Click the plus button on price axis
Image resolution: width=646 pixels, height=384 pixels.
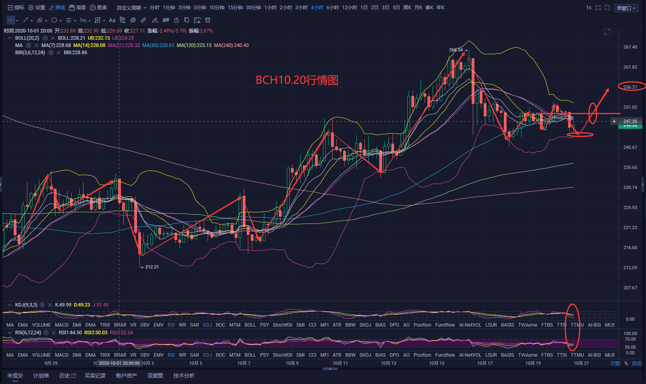coord(614,121)
